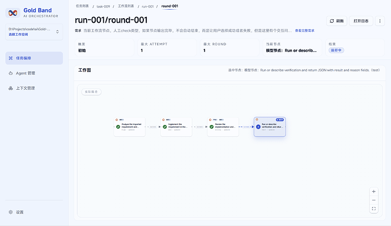This screenshot has height=226, width=391.
Task: Go to 任务列表 breadcrumb
Action: pyautogui.click(x=82, y=6)
